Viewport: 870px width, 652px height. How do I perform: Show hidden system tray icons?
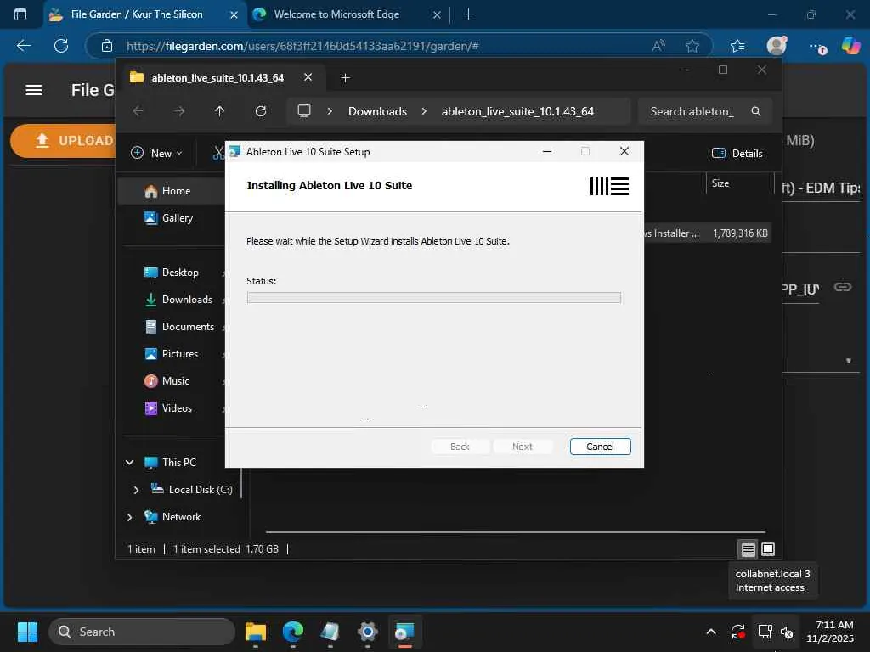(x=711, y=632)
